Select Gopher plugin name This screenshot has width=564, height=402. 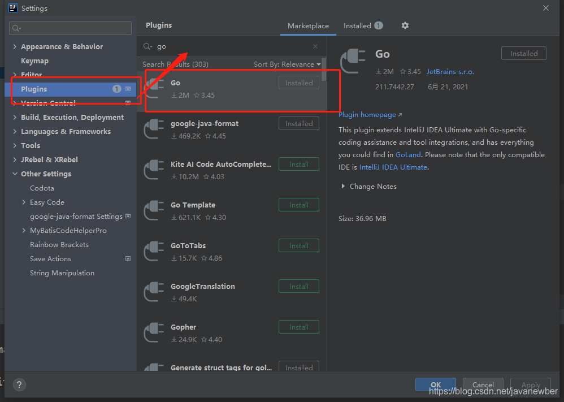(184, 327)
